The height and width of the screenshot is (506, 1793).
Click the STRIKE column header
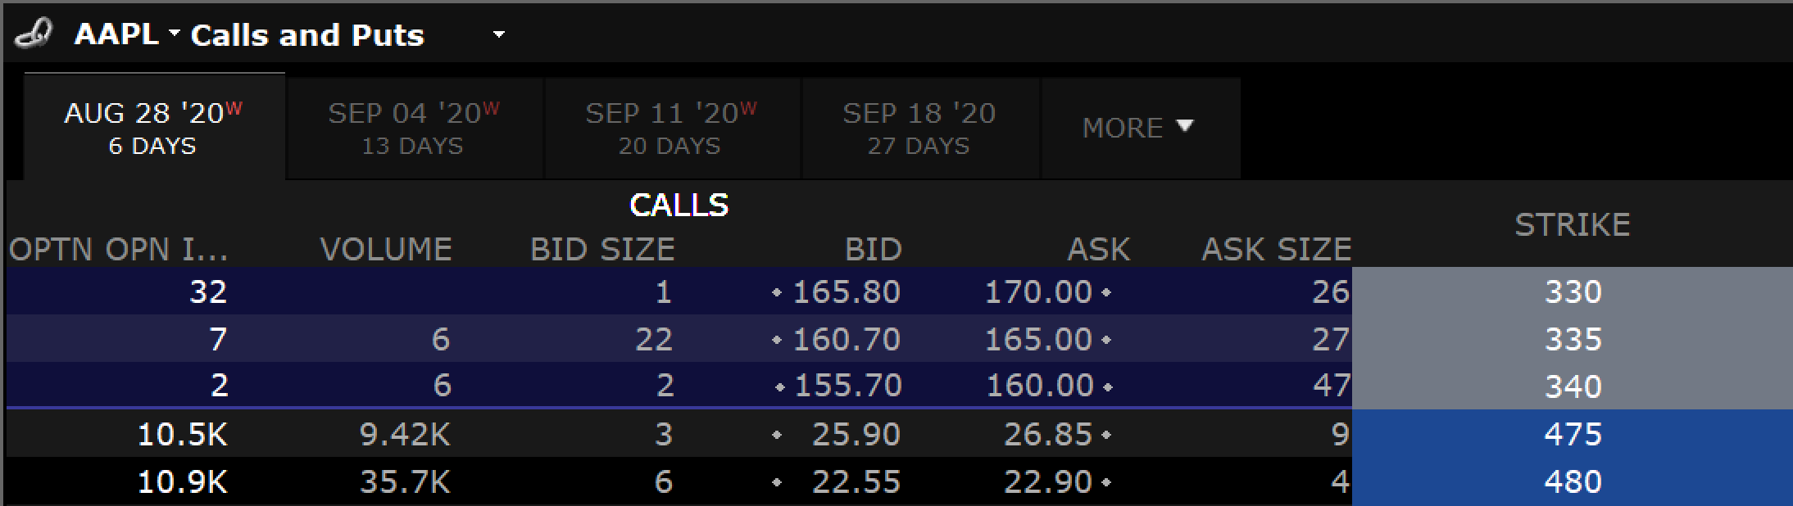[x=1572, y=224]
